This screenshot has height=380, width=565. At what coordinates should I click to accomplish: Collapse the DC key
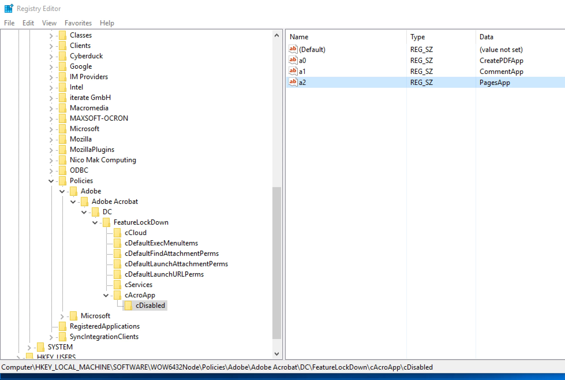[x=84, y=212]
